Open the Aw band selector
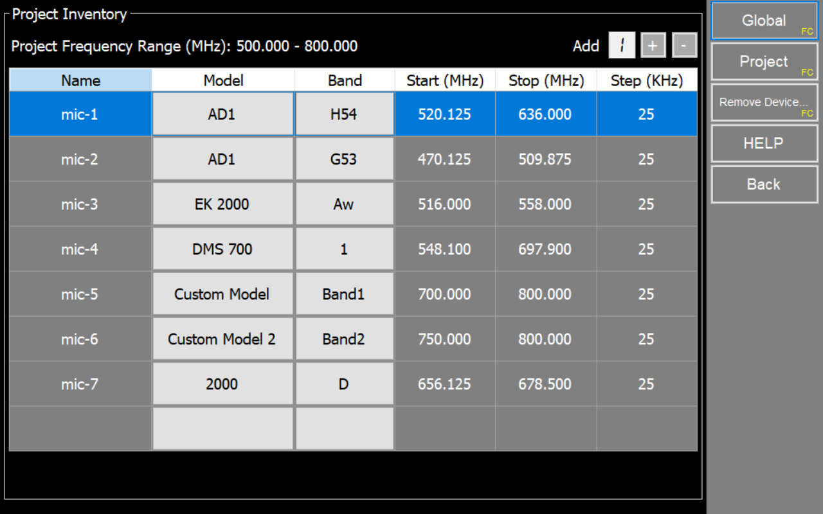Image resolution: width=823 pixels, height=514 pixels. [345, 204]
